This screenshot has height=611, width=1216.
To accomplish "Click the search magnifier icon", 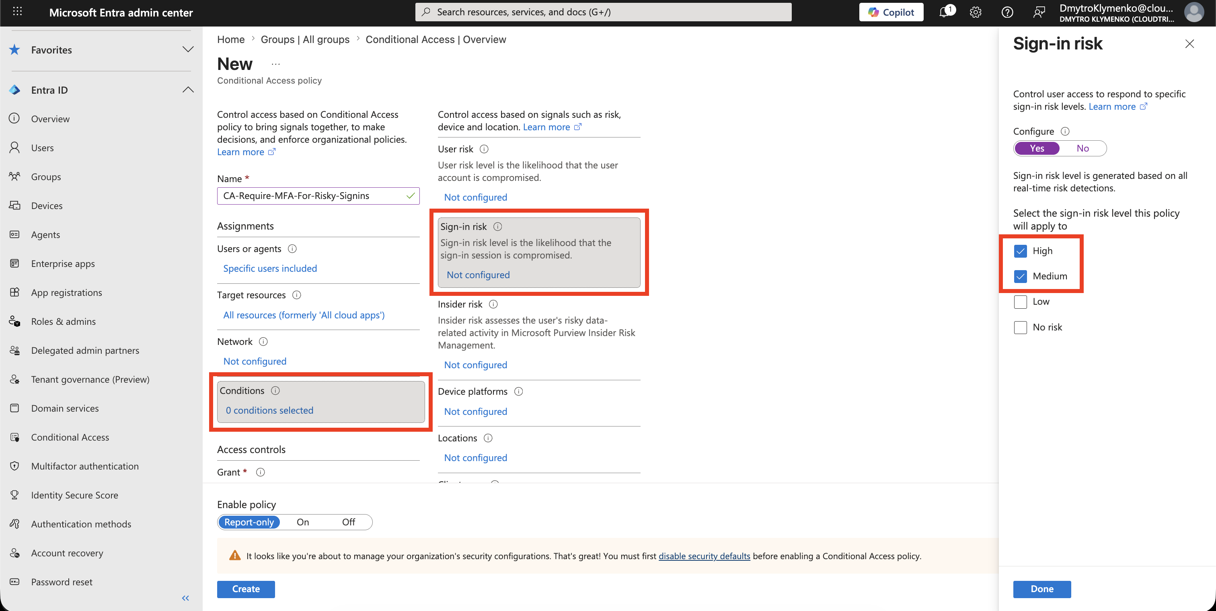I will pos(426,12).
